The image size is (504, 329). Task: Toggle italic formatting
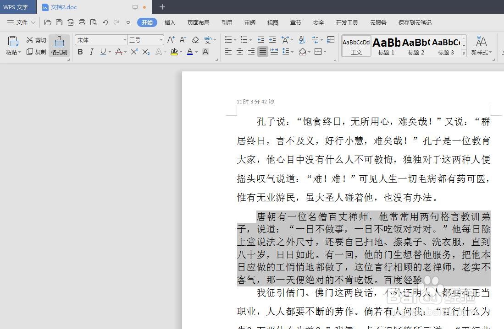click(90, 52)
